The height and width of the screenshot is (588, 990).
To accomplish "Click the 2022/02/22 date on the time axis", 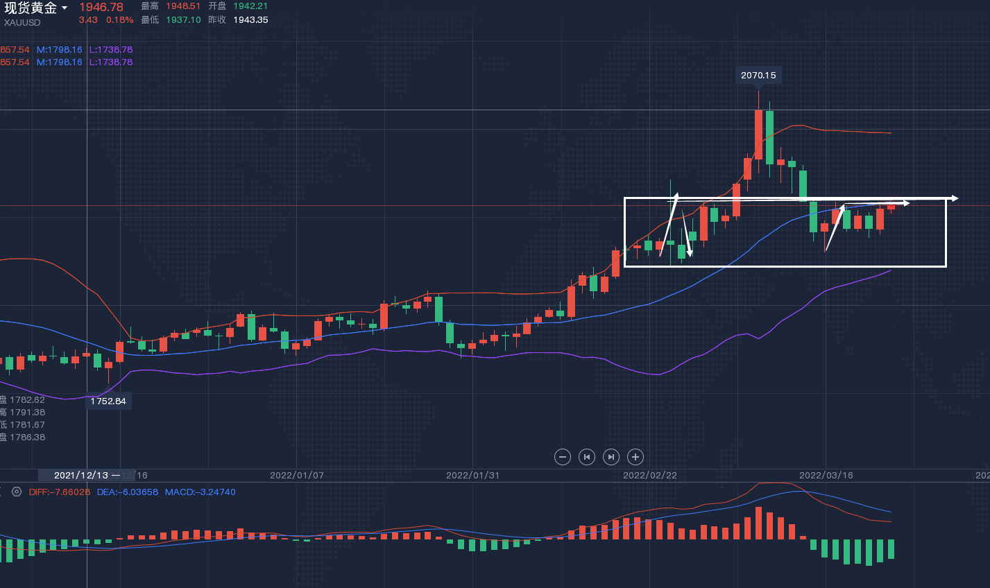I will [x=649, y=475].
